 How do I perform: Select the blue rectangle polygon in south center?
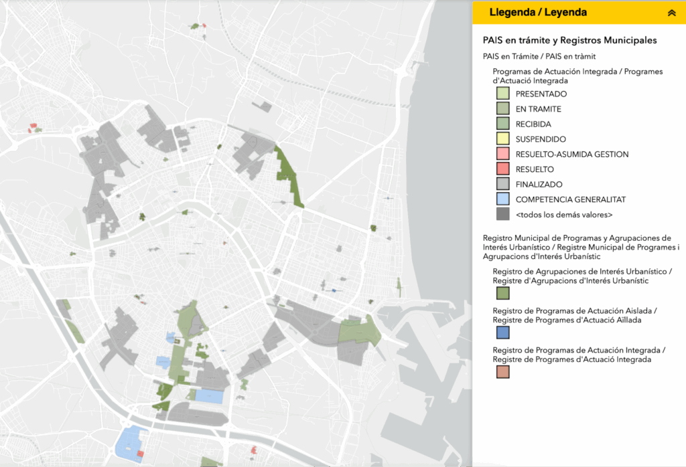[x=210, y=395]
